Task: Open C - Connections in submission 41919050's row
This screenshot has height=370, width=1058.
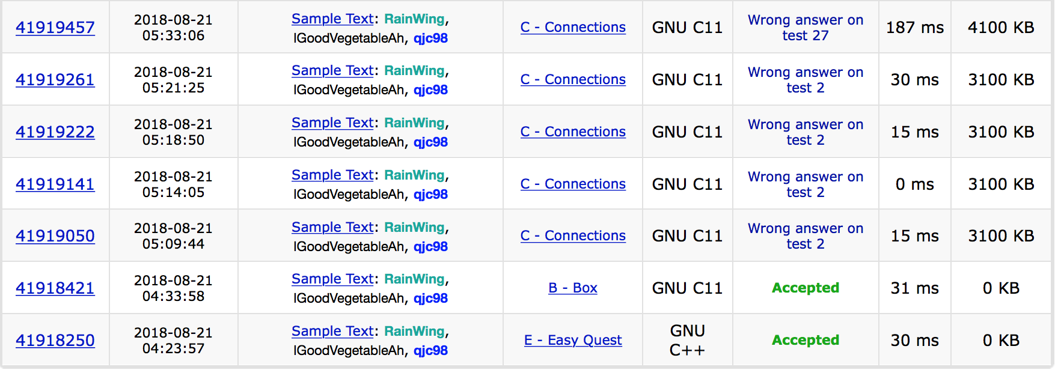Action: click(572, 236)
